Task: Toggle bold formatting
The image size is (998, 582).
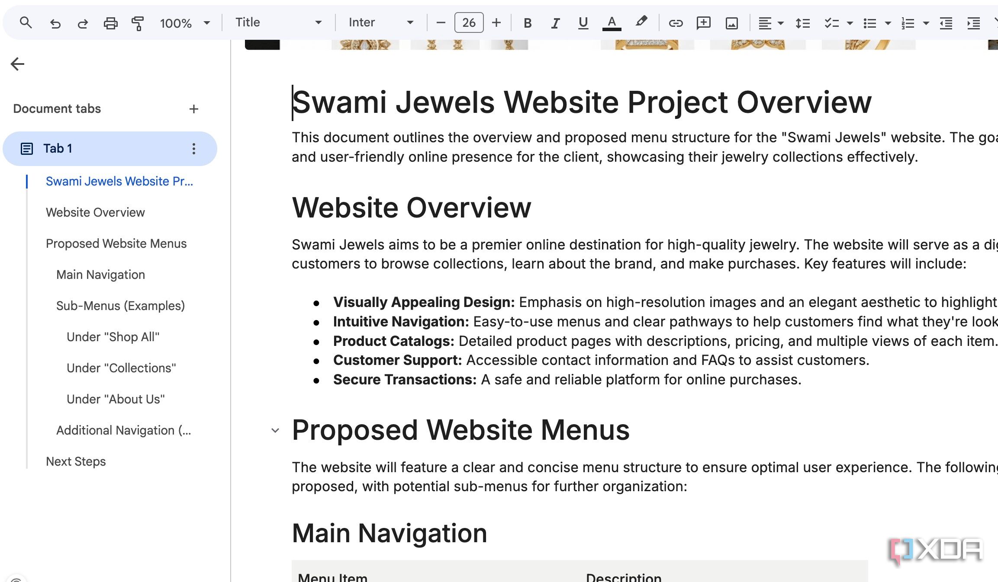Action: tap(527, 23)
